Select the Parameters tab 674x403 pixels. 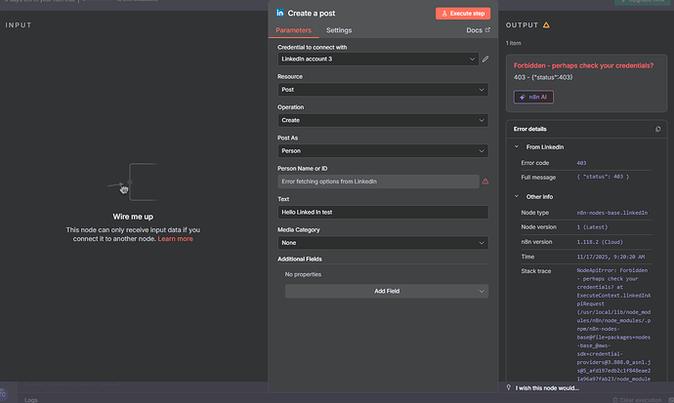coord(293,31)
